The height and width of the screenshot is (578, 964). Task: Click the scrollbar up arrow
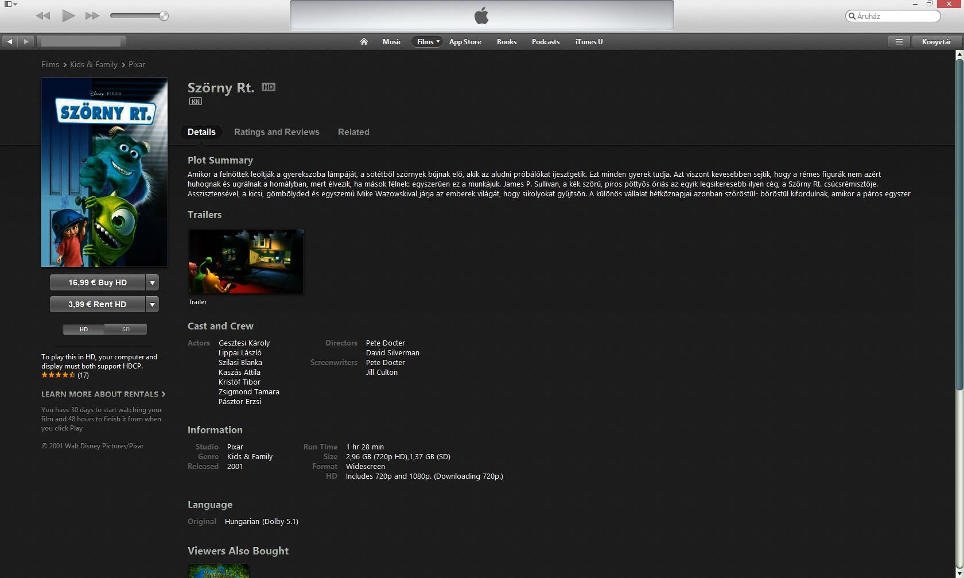point(959,54)
